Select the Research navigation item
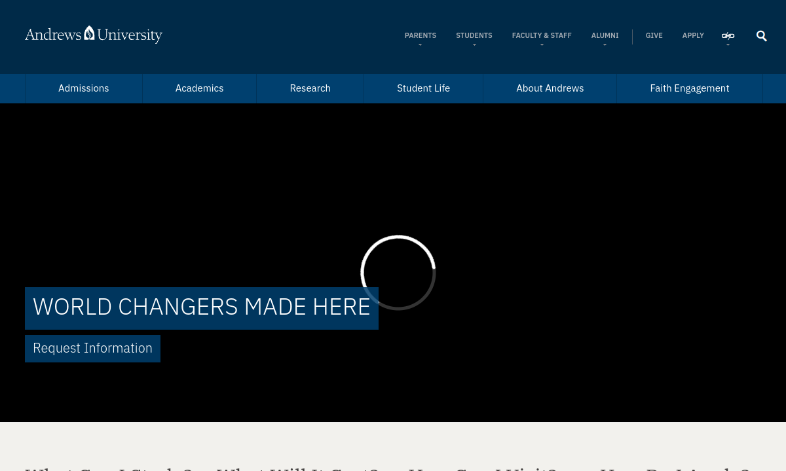Viewport: 786px width, 471px height. (310, 88)
